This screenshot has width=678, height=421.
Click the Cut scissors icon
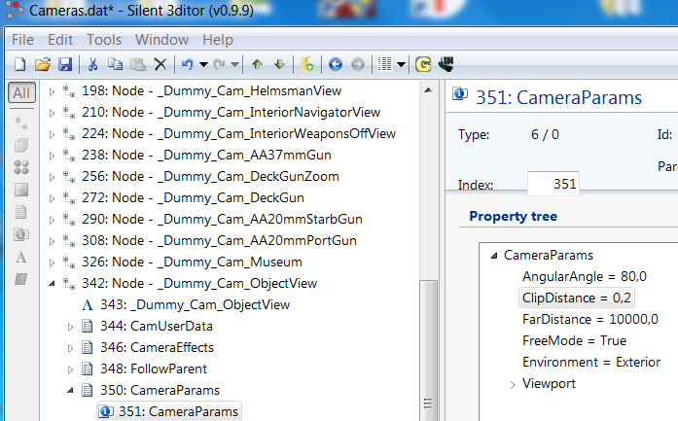[x=92, y=64]
